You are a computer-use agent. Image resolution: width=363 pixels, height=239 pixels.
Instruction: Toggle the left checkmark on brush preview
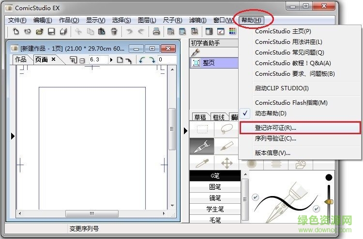255,197
